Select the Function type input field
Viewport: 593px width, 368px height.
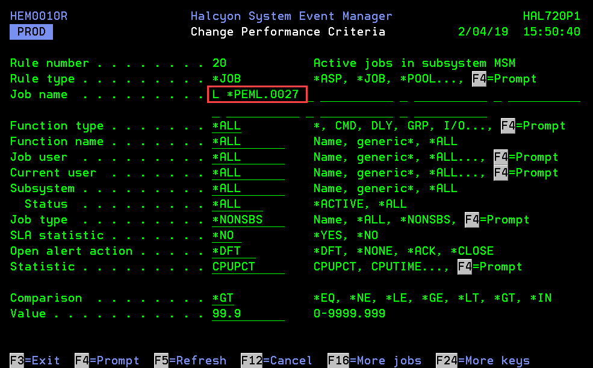(x=226, y=126)
